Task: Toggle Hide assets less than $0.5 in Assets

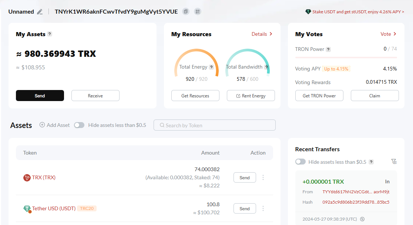Action: pyautogui.click(x=79, y=125)
